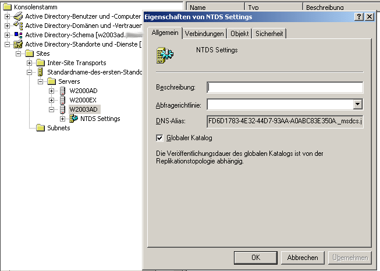Collapse the W2003AD server node
Image resolution: width=380 pixels, height=271 pixels.
pyautogui.click(x=52, y=109)
